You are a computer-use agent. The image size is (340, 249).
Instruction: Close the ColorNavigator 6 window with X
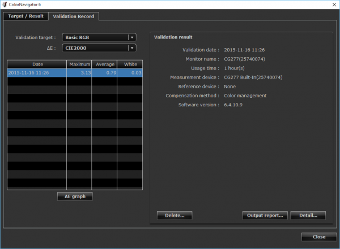(334, 5)
